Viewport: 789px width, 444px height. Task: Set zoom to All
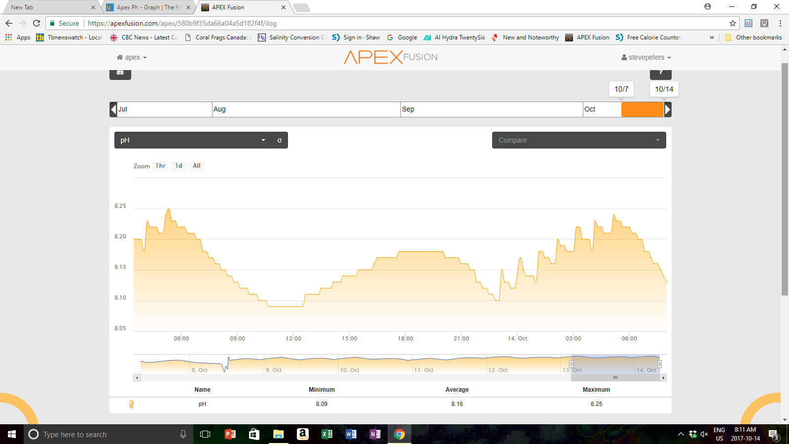click(197, 166)
